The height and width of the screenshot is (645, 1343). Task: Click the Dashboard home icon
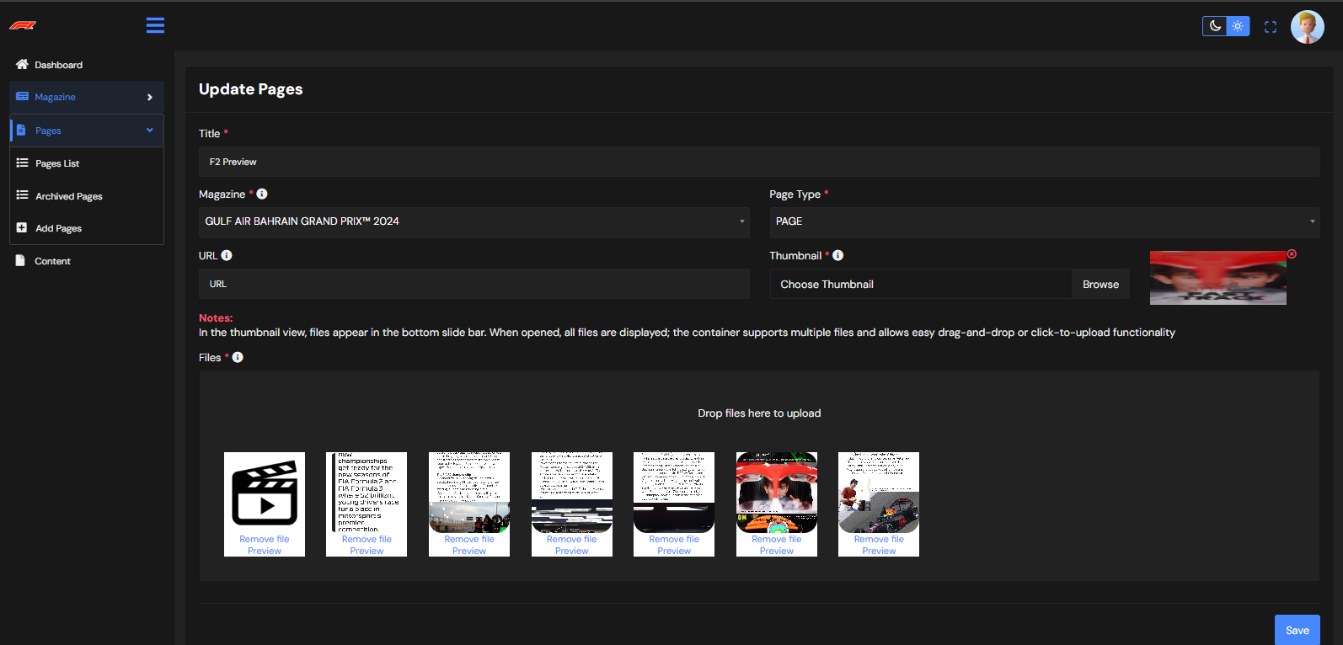pos(22,64)
